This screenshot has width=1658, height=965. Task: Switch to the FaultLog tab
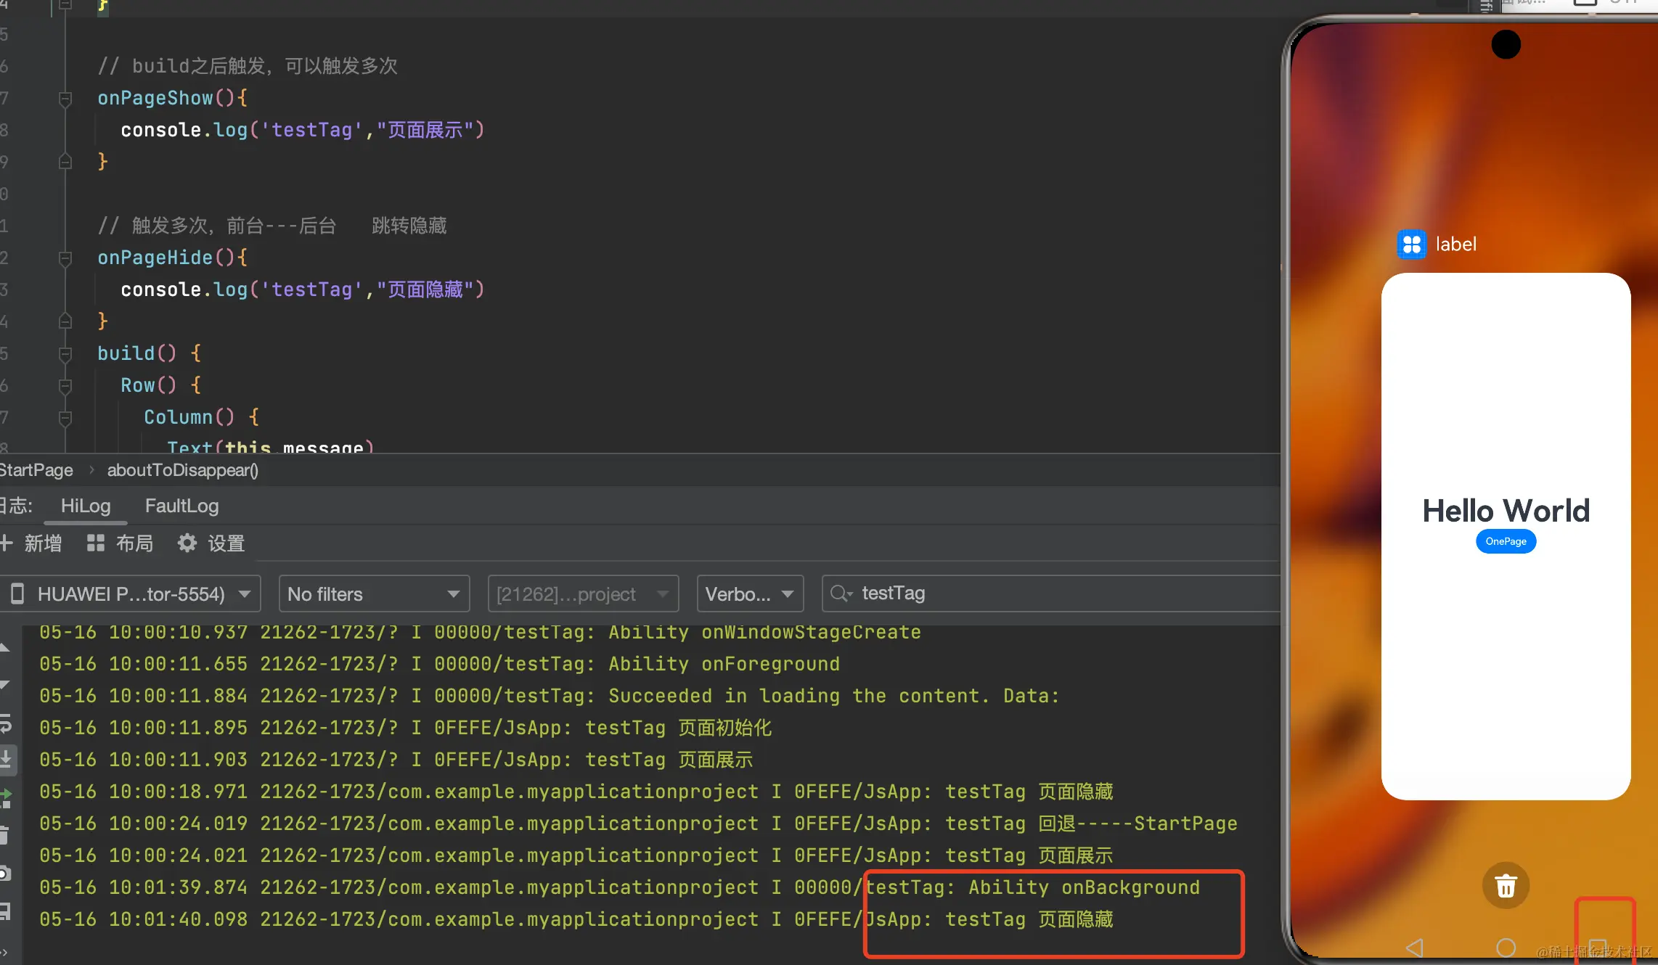(x=181, y=506)
